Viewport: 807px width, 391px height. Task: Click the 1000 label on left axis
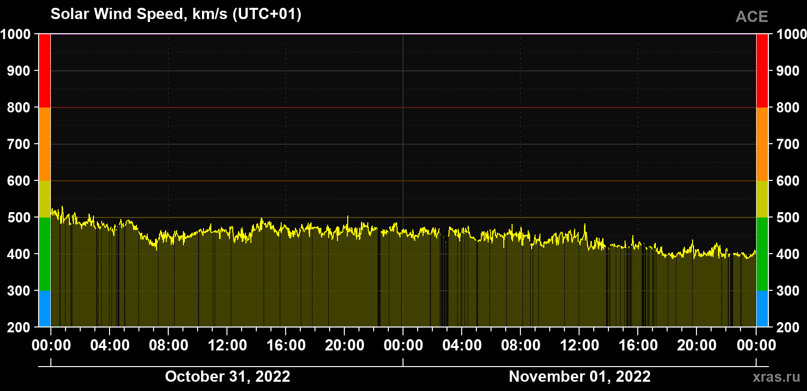pos(15,34)
